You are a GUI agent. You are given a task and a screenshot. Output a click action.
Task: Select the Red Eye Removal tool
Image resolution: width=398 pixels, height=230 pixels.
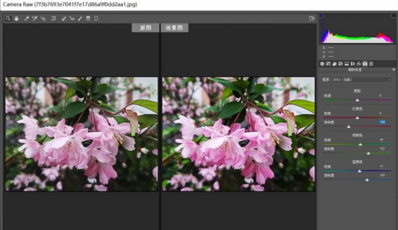(72, 19)
